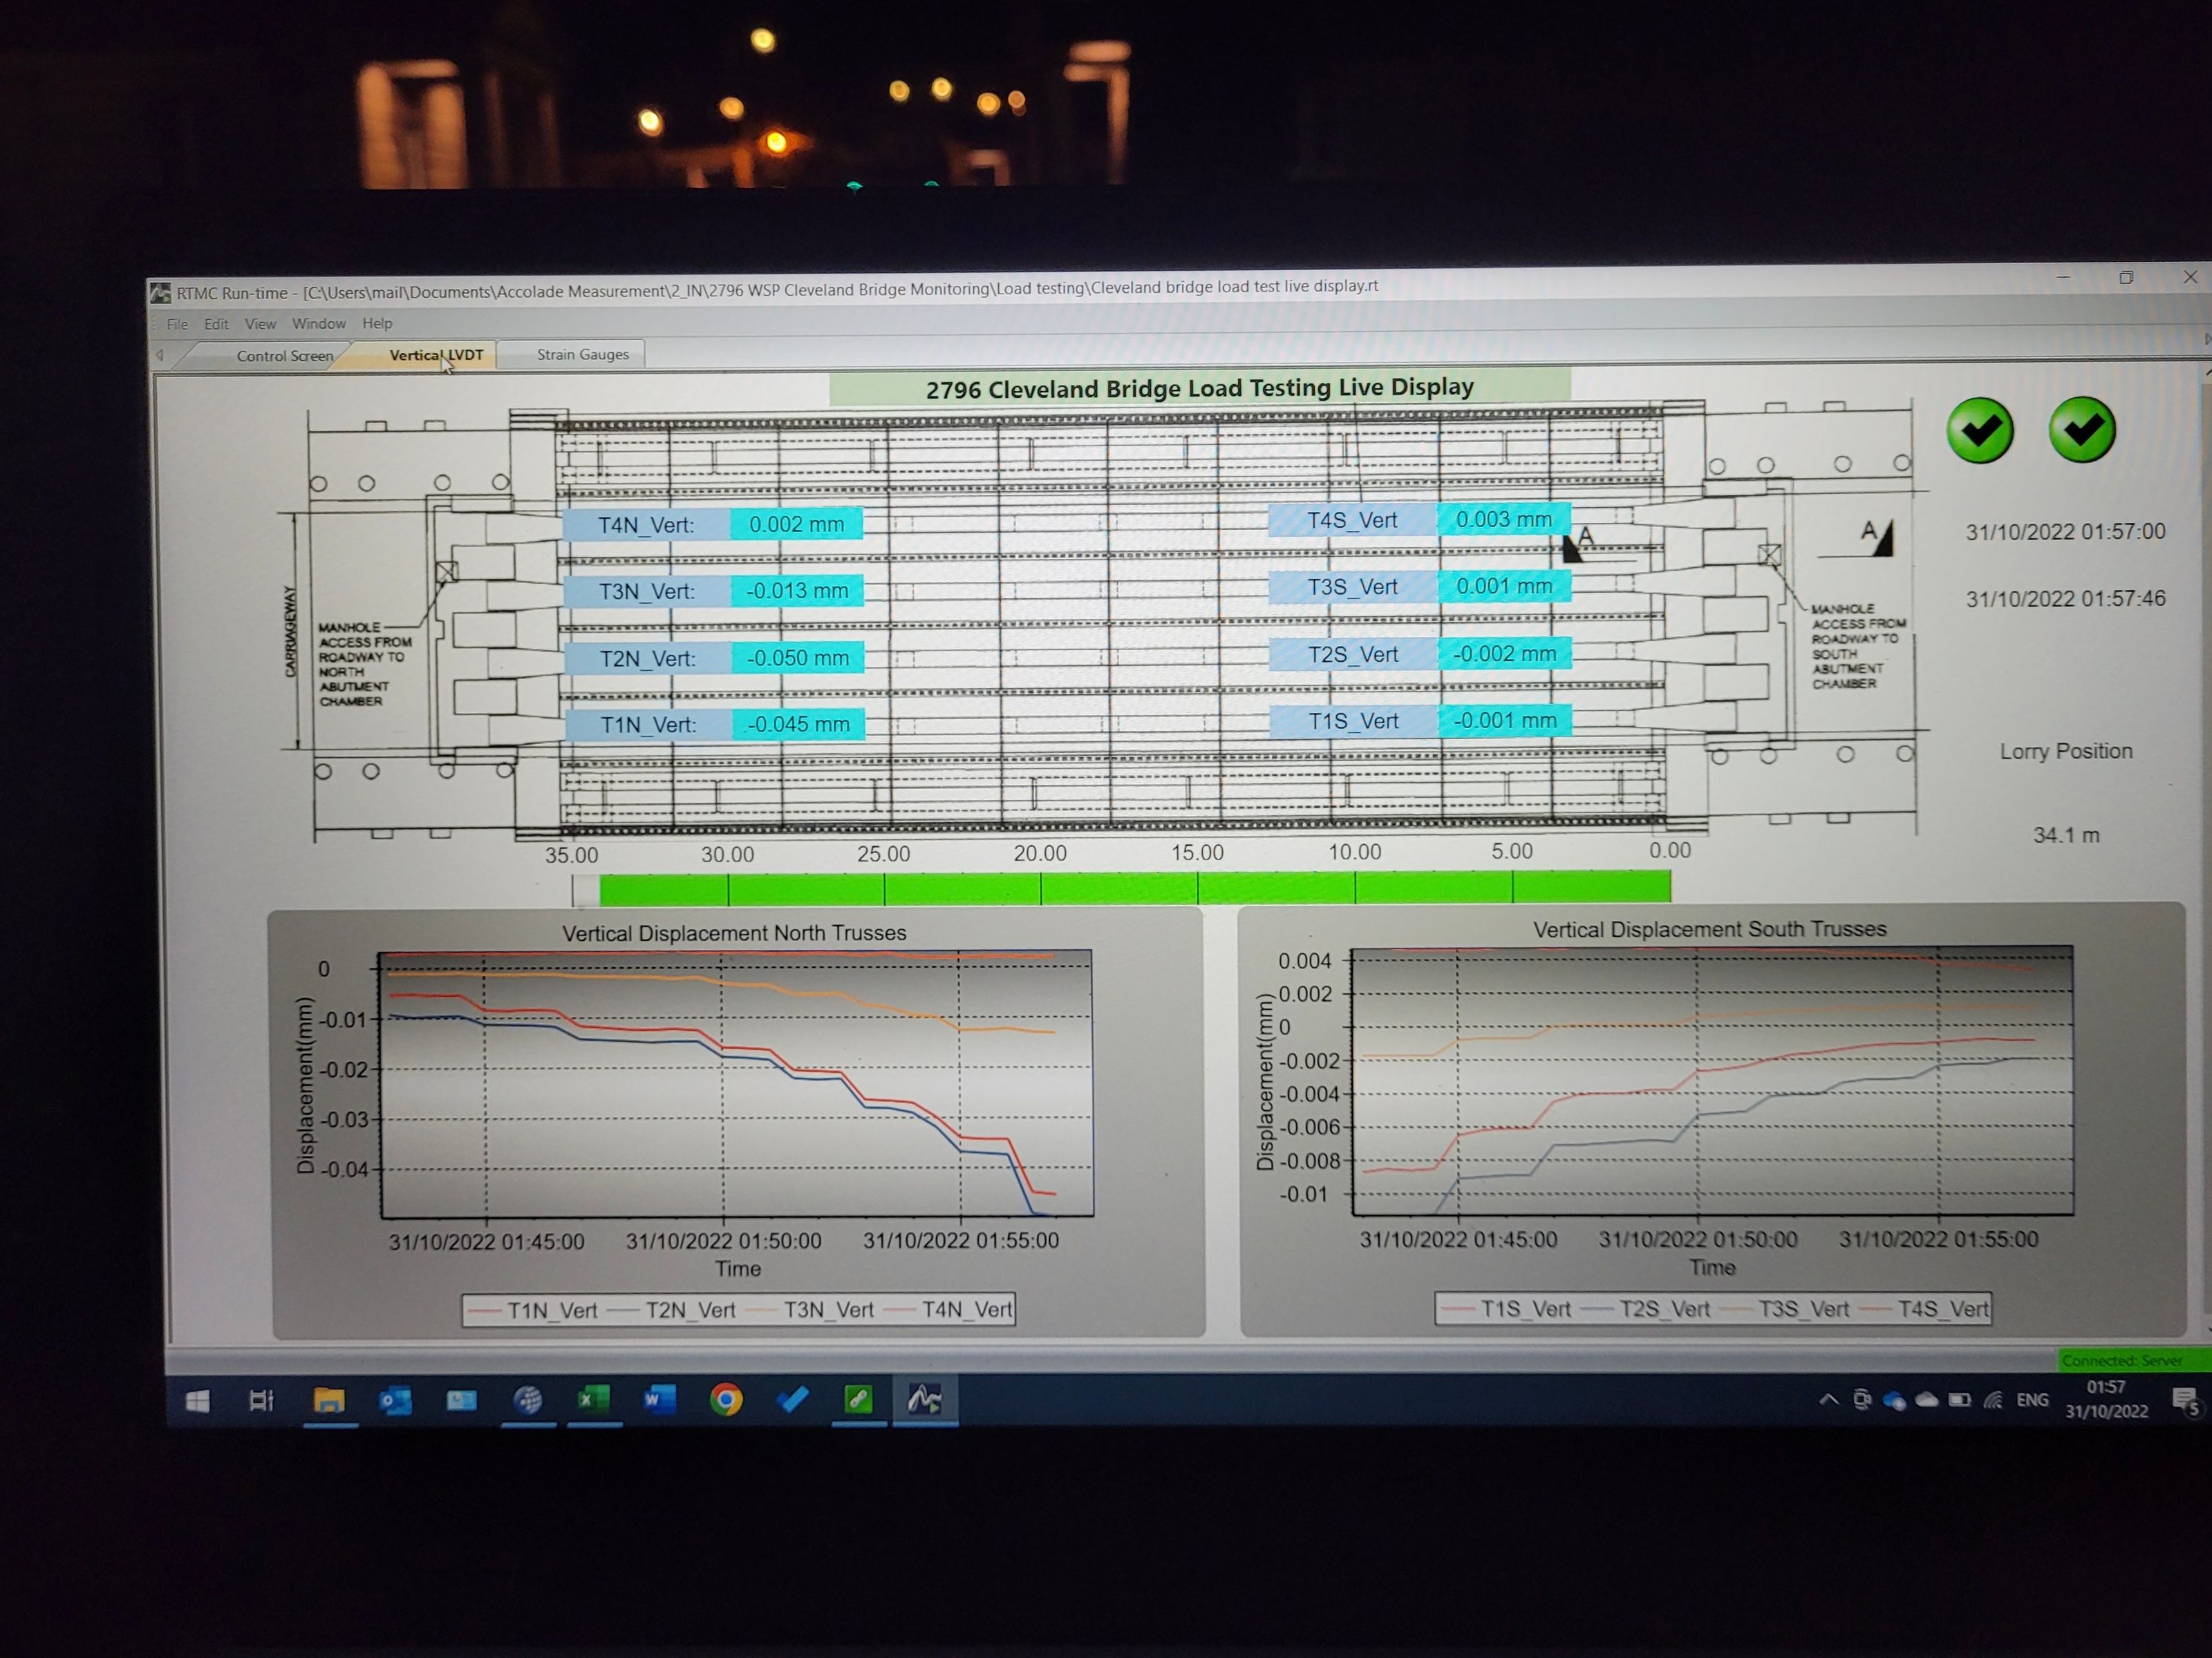
Task: Open the Help menu
Action: [377, 323]
